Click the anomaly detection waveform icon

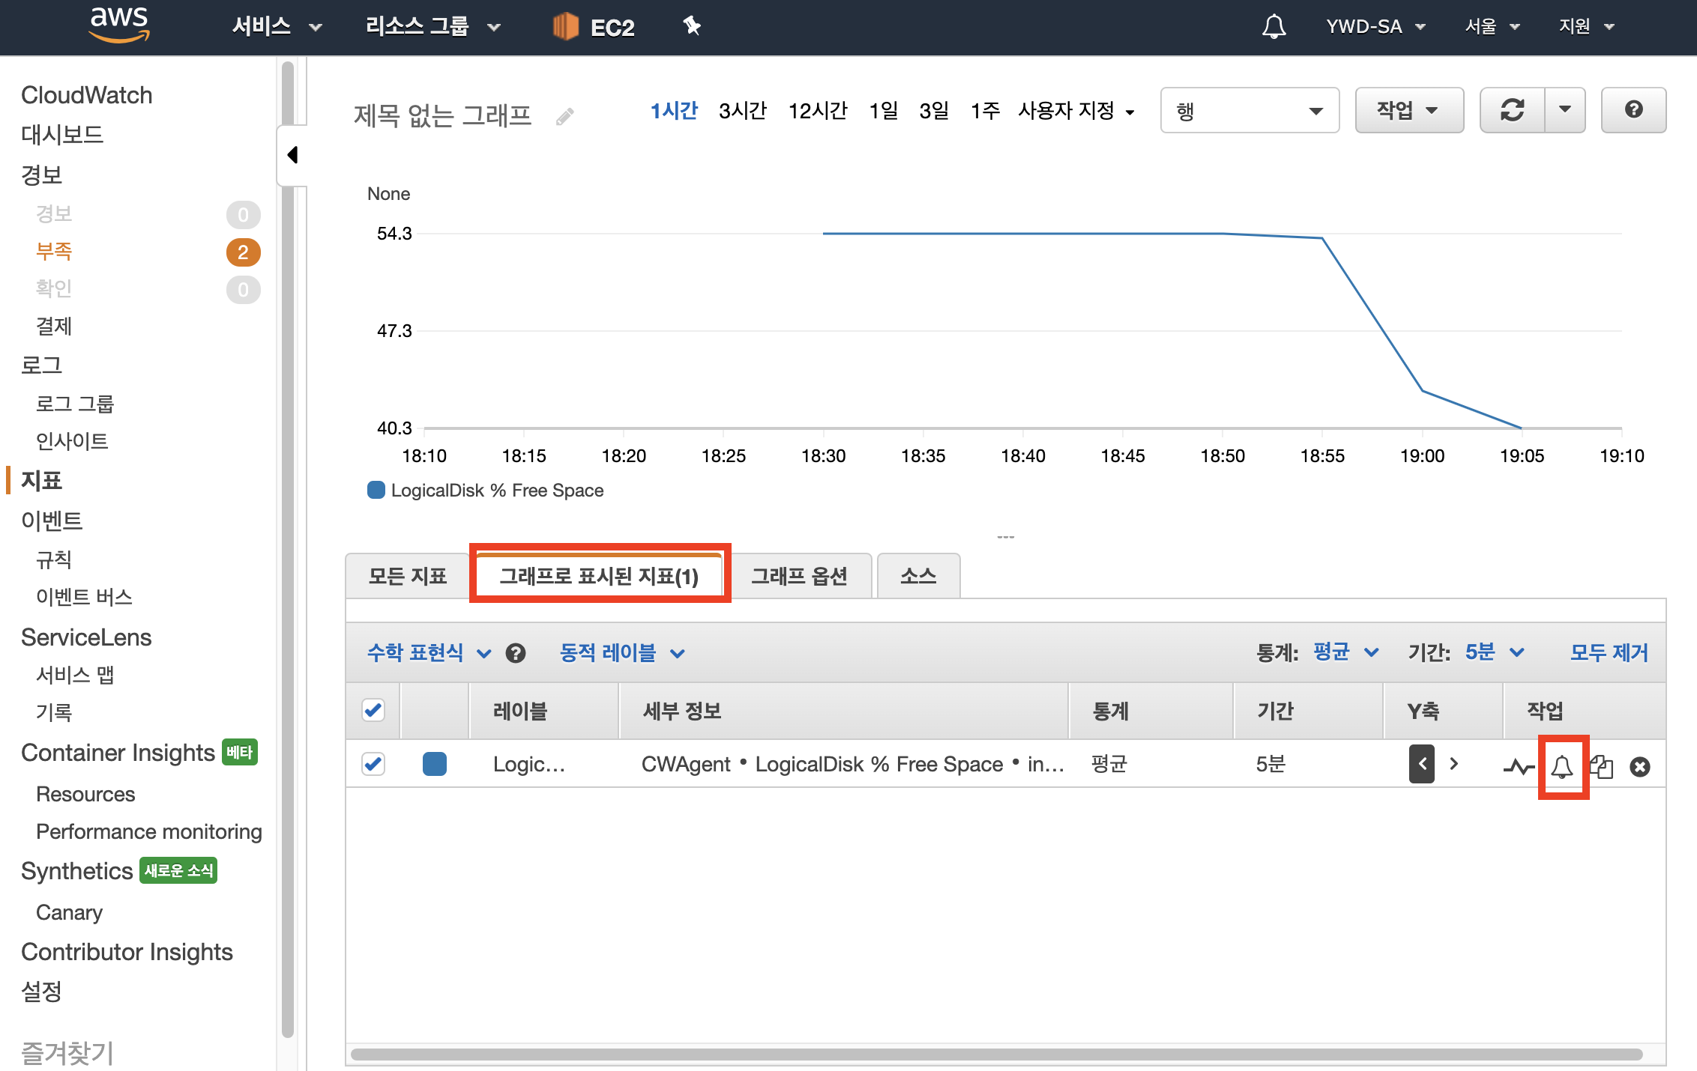pyautogui.click(x=1519, y=766)
